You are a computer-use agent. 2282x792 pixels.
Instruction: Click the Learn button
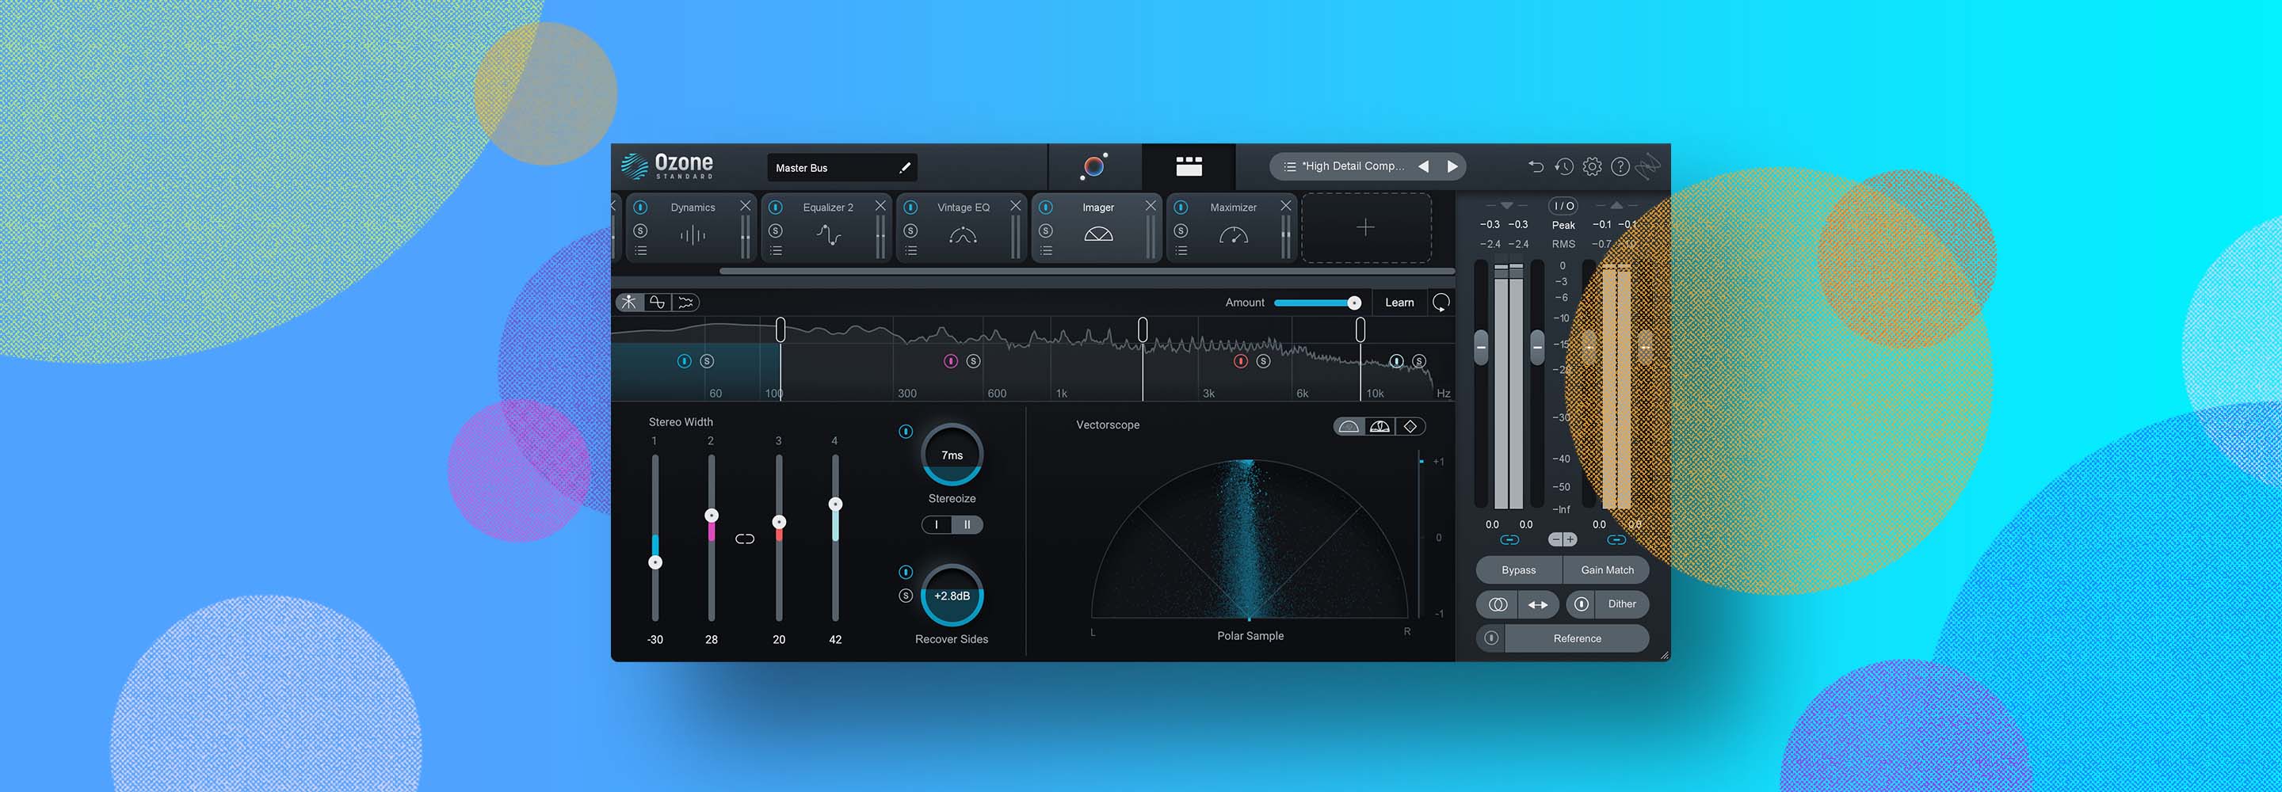(x=1399, y=303)
